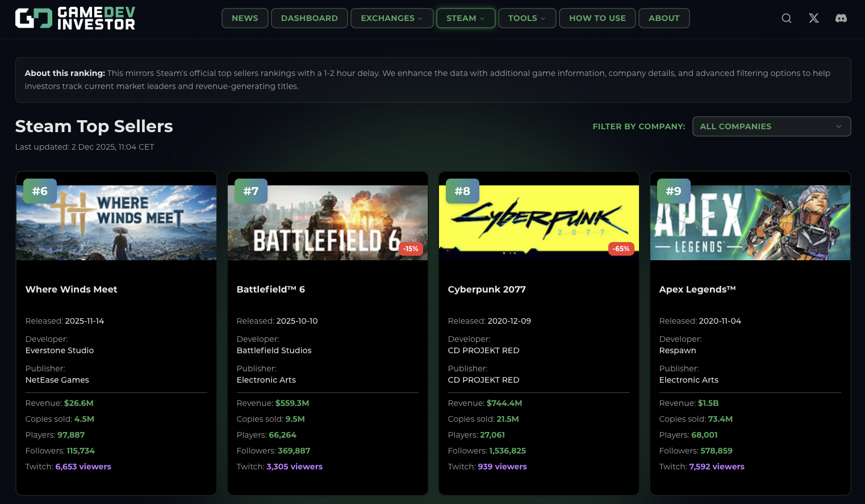This screenshot has height=504, width=865.
Task: Open the STEAM dropdown menu
Action: coord(465,18)
